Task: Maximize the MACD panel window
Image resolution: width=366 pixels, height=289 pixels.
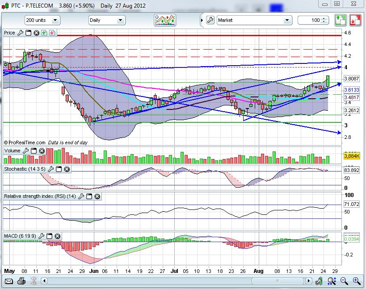Action: click(49, 236)
